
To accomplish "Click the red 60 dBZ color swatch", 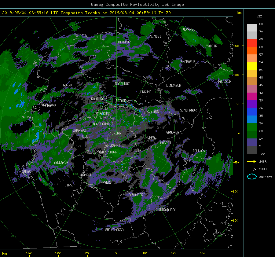I will 252,43.
